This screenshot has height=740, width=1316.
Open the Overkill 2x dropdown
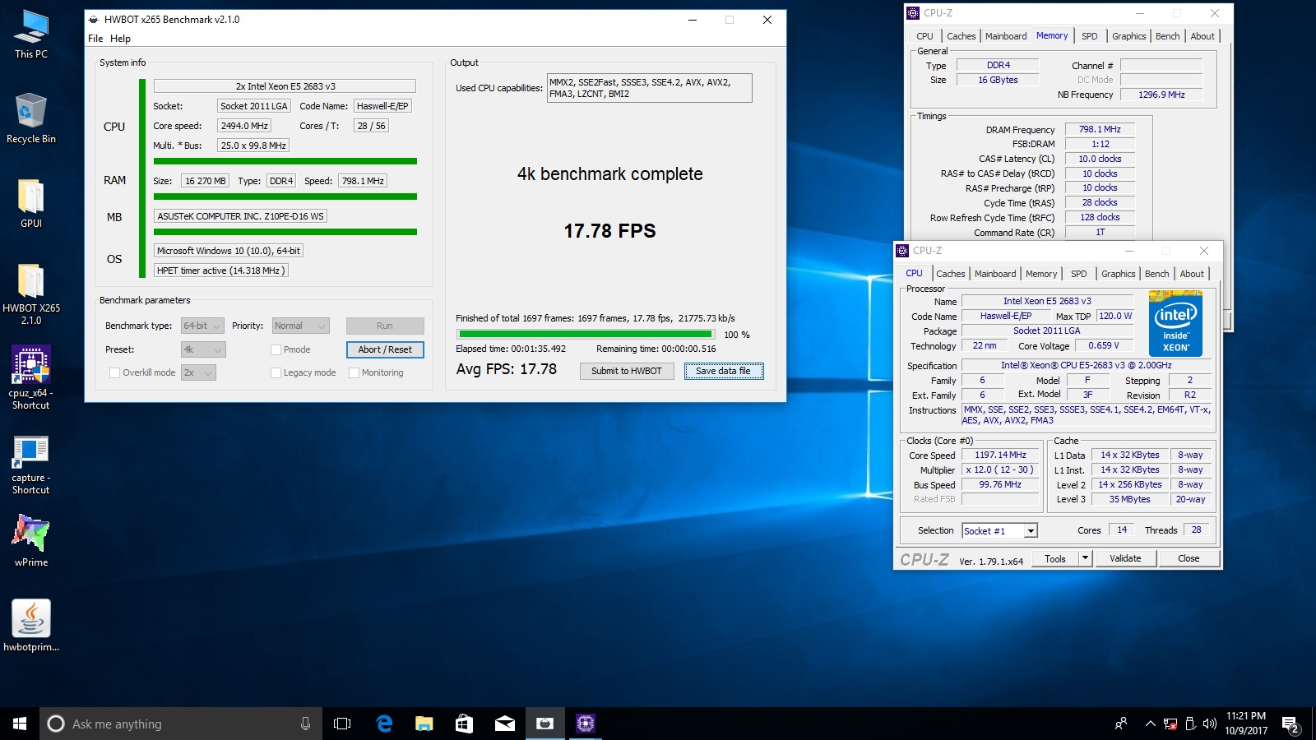pyautogui.click(x=198, y=372)
